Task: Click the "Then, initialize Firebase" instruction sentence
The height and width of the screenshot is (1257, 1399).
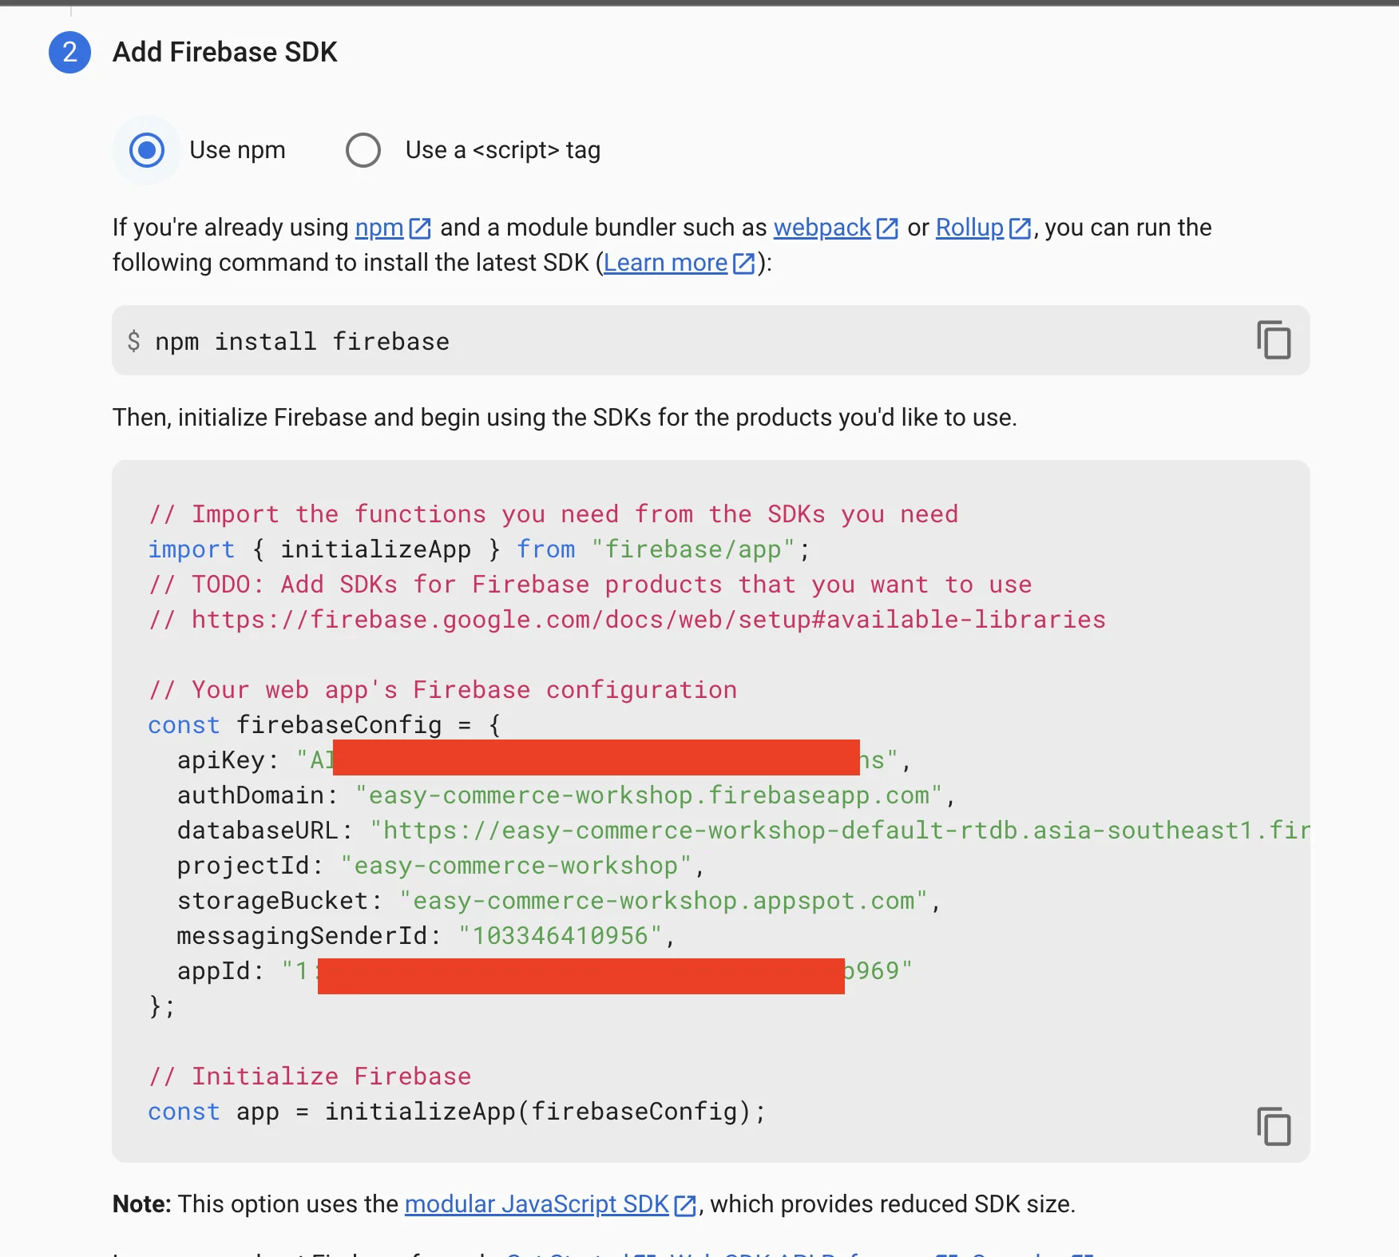Action: point(565,418)
